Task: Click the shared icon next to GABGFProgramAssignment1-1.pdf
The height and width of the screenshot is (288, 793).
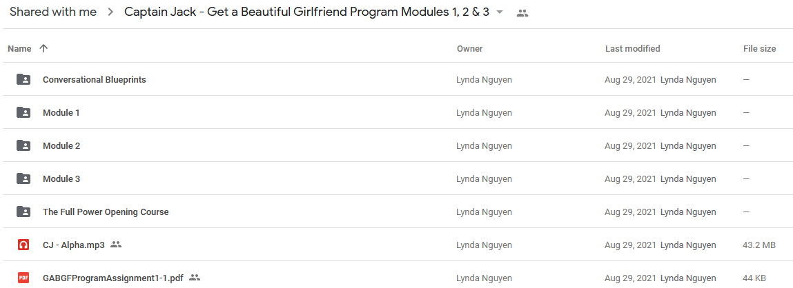Action: (x=195, y=278)
